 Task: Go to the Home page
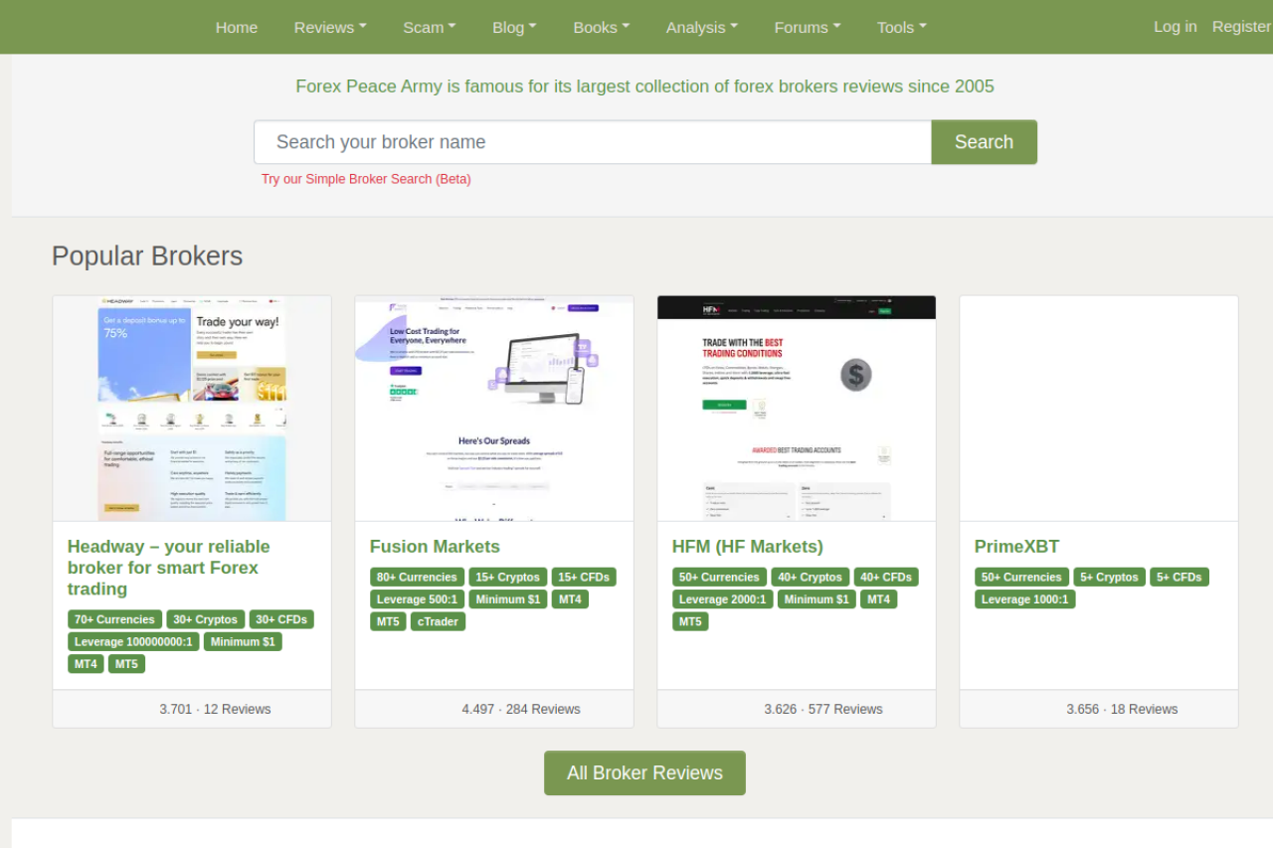[x=237, y=27]
